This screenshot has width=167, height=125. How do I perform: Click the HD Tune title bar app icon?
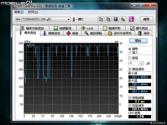(x=14, y=6)
